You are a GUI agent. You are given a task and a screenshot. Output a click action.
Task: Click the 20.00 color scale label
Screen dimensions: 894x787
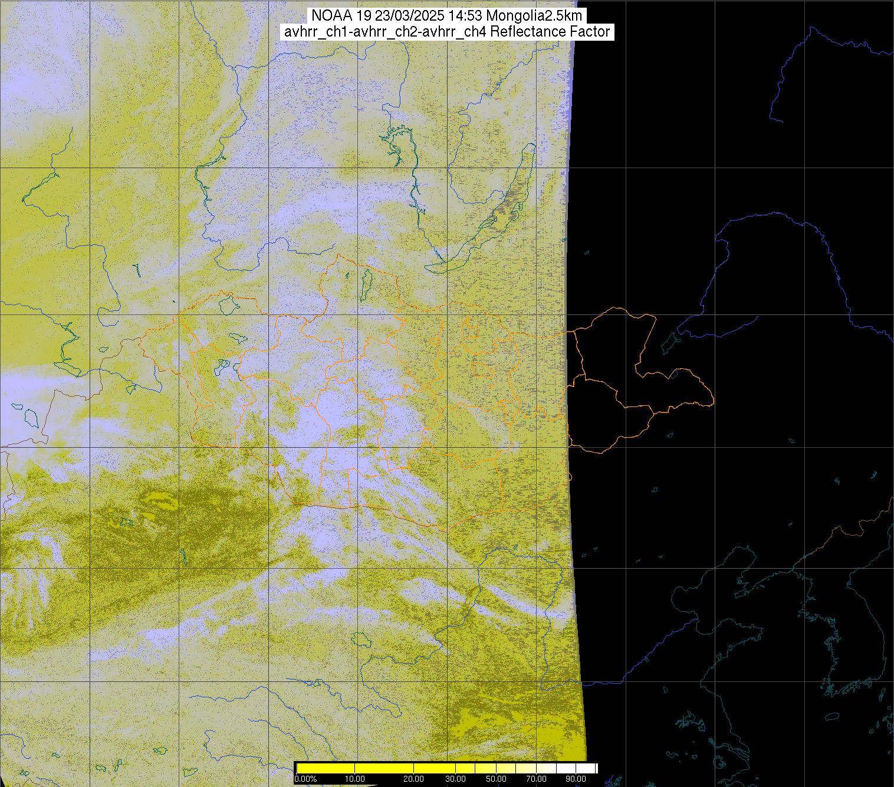[x=413, y=779]
